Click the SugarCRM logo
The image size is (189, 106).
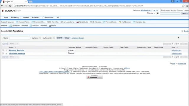point(12,11)
